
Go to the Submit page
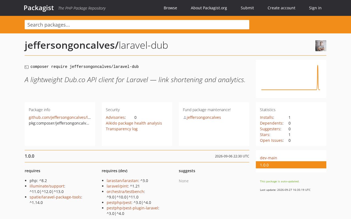click(247, 8)
